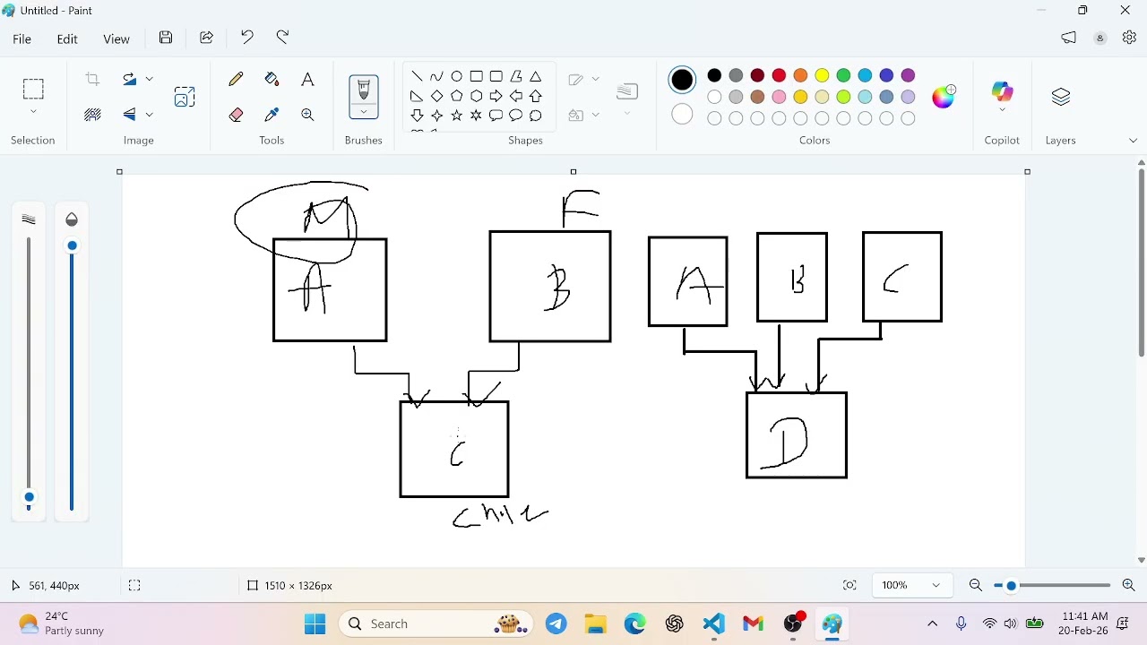Screen dimensions: 1147x645
Task: Click the opacity slider handle
Action: pyautogui.click(x=72, y=246)
